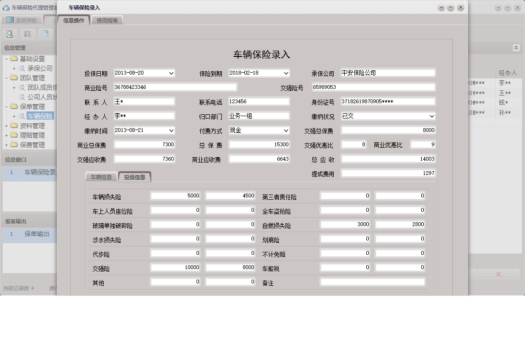Open the 保险到期 expiry date dropdown
This screenshot has height=337, width=525.
tap(286, 73)
